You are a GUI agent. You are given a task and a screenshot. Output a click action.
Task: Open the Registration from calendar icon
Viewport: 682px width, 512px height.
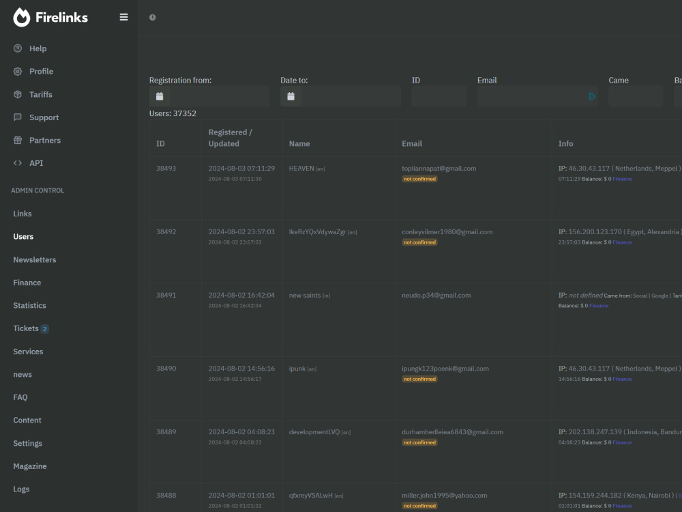160,96
